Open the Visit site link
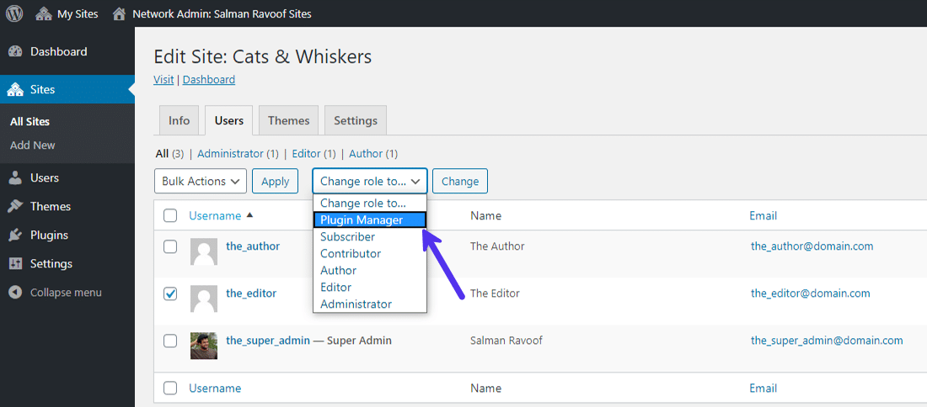927x407 pixels. click(163, 79)
